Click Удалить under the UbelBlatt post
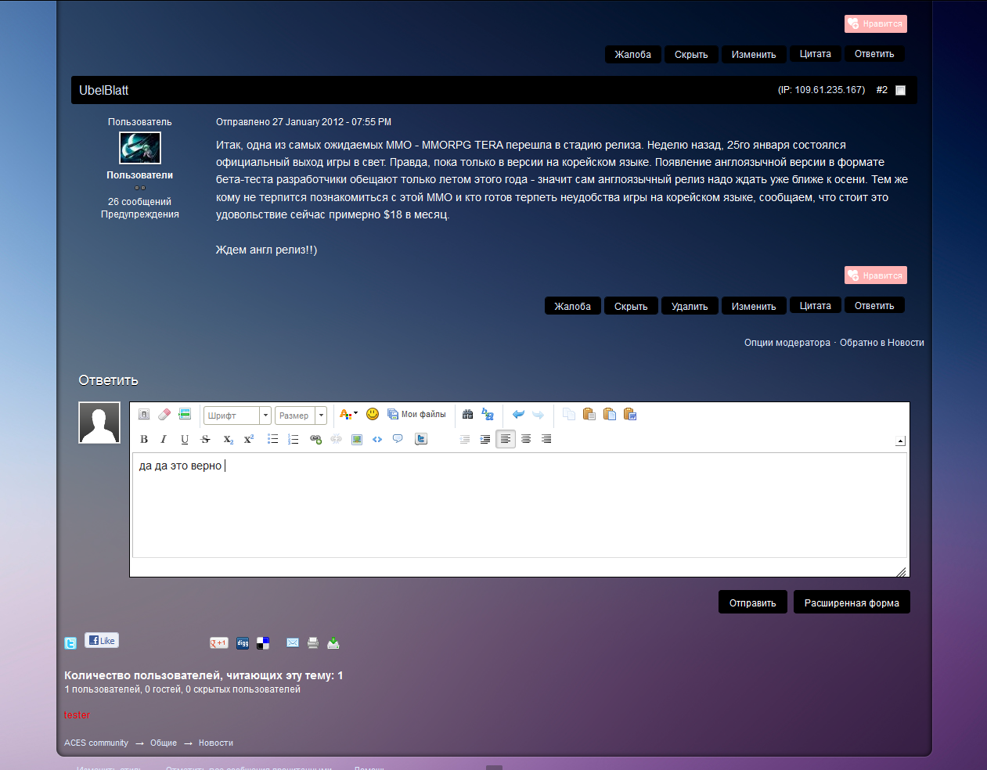Screen dimensions: 987x770 click(x=690, y=306)
